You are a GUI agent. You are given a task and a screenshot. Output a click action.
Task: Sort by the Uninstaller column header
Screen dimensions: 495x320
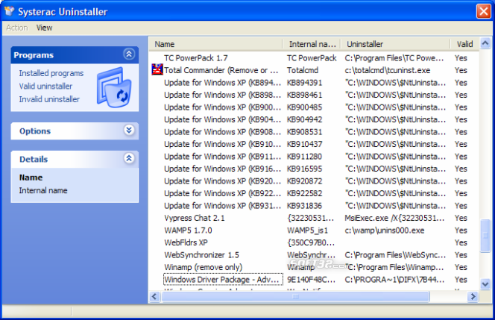coord(395,44)
